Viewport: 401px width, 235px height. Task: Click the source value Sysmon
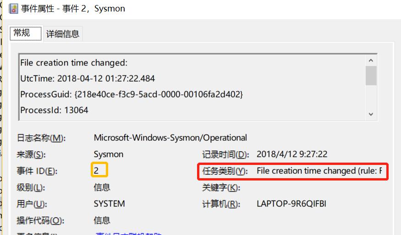109,154
